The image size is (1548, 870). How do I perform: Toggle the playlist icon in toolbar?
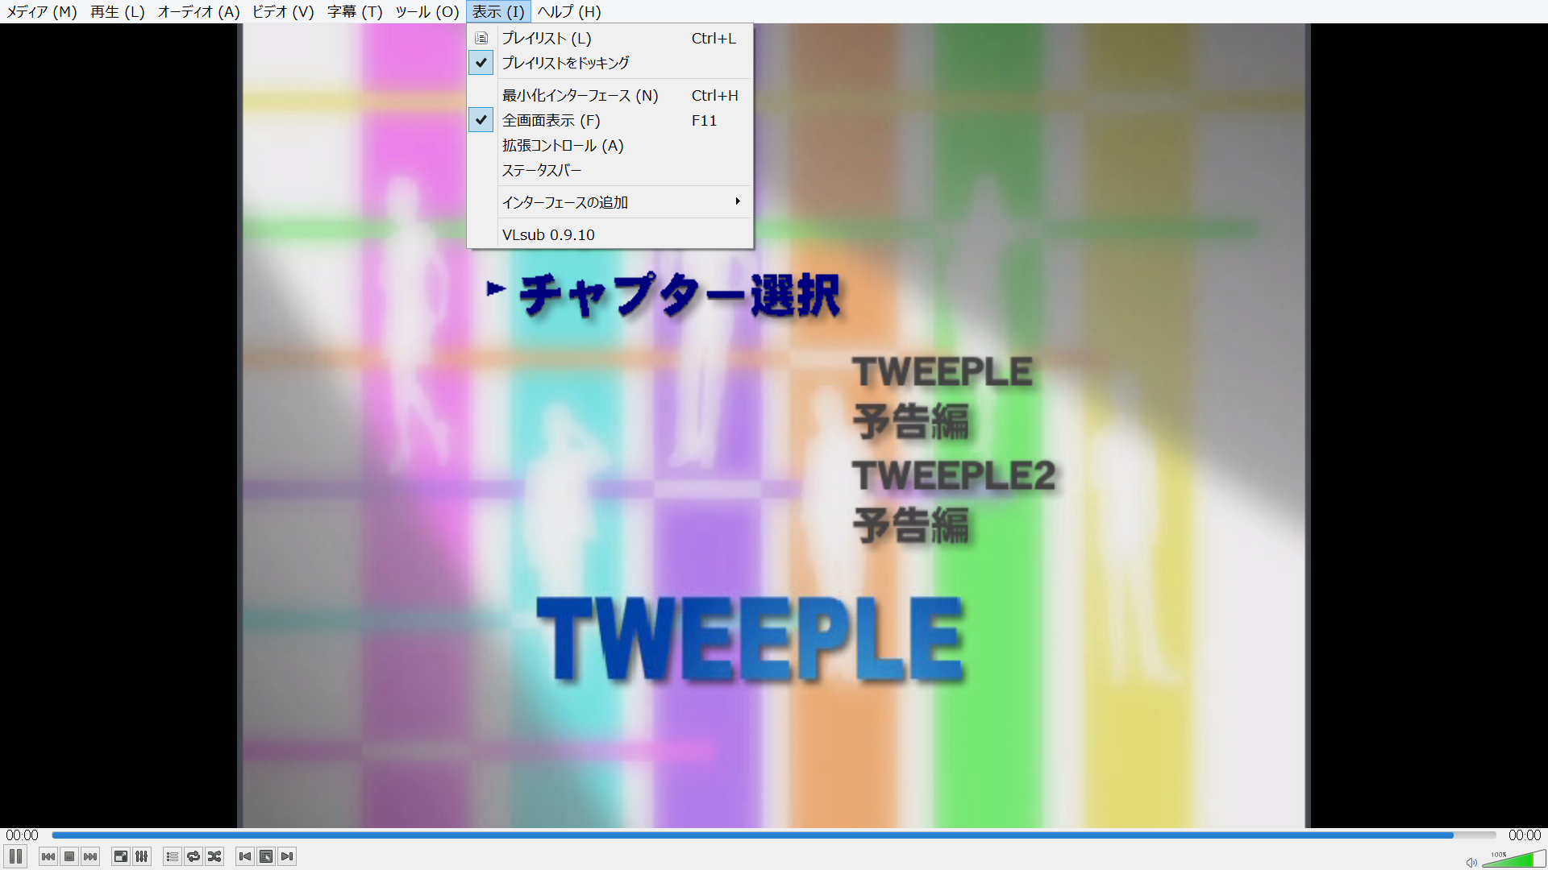(173, 856)
